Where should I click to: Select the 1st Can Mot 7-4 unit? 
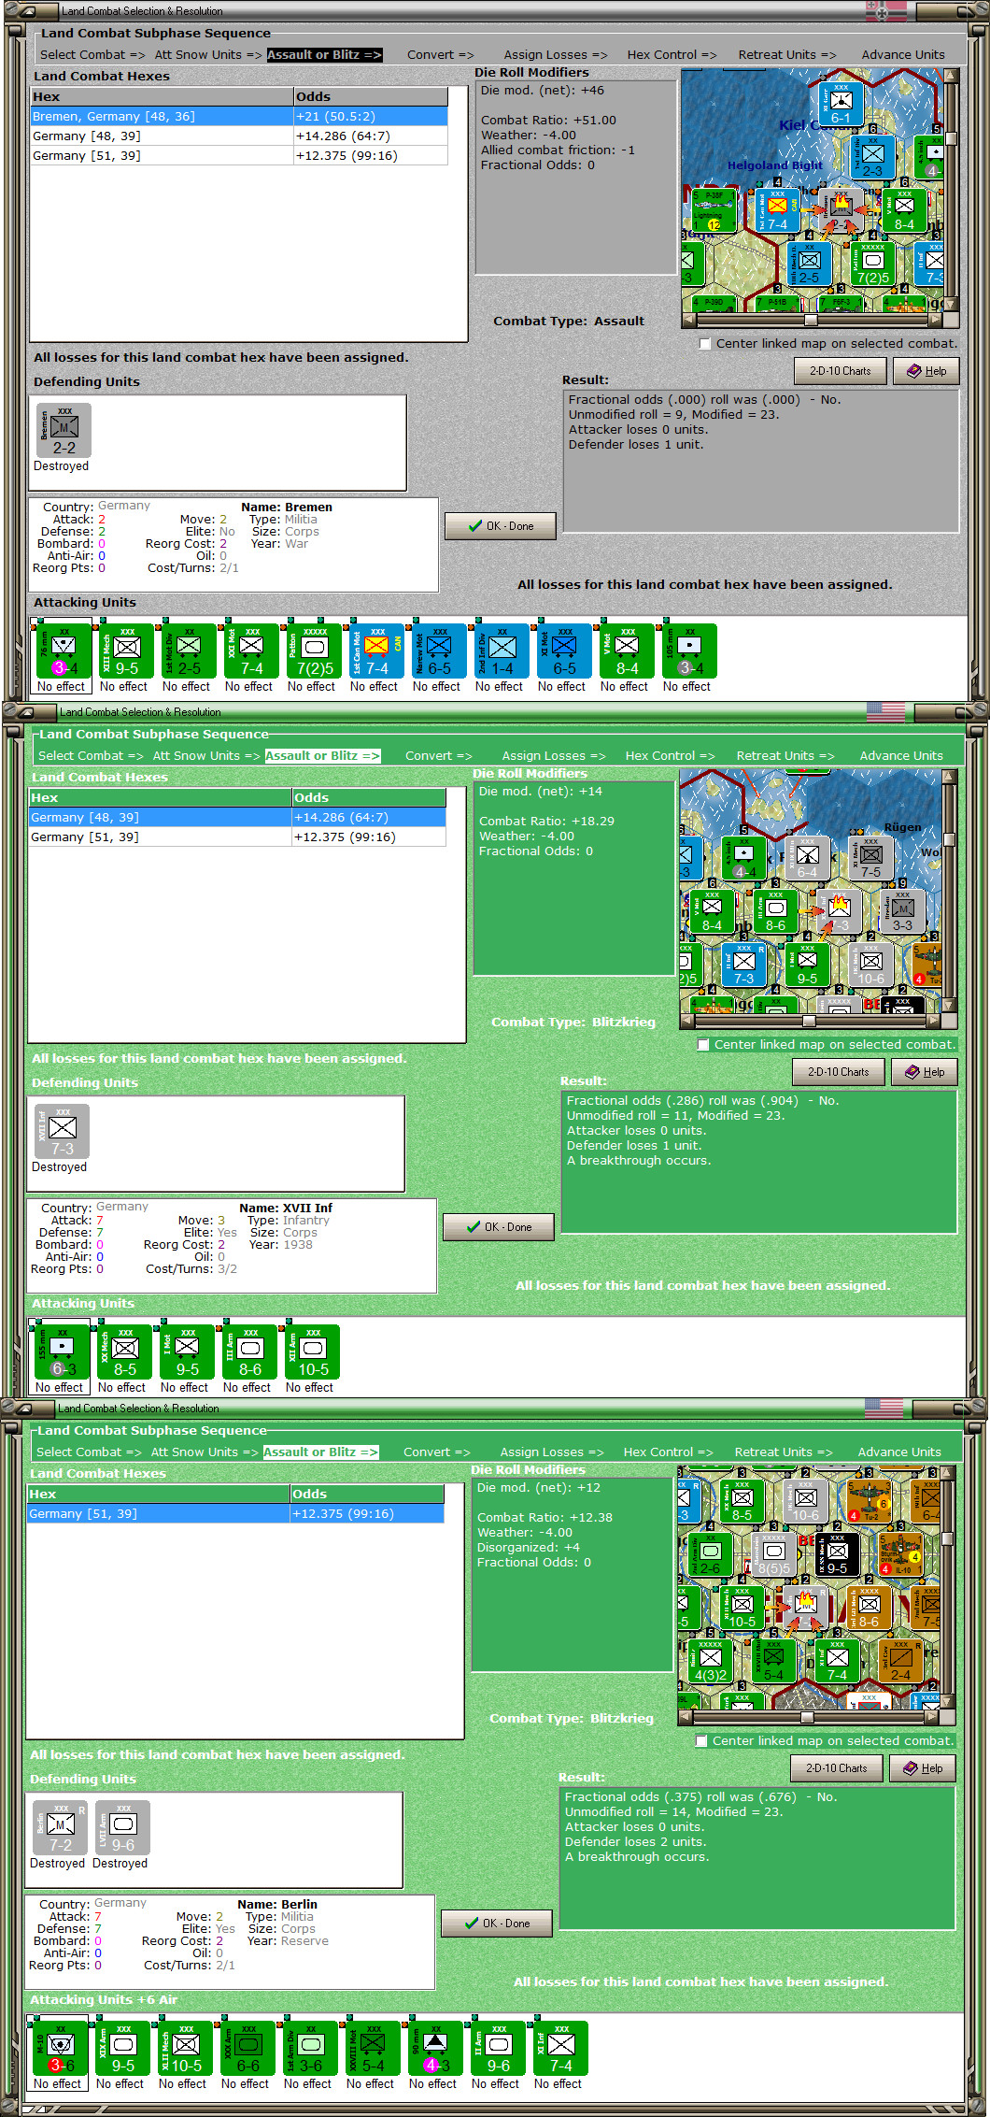377,651
